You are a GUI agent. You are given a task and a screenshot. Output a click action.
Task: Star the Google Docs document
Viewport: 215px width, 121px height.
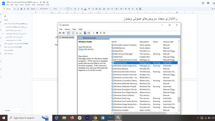point(41,2)
